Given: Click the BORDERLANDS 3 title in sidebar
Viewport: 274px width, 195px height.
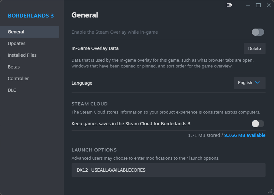Looking at the screenshot, I should (31, 16).
